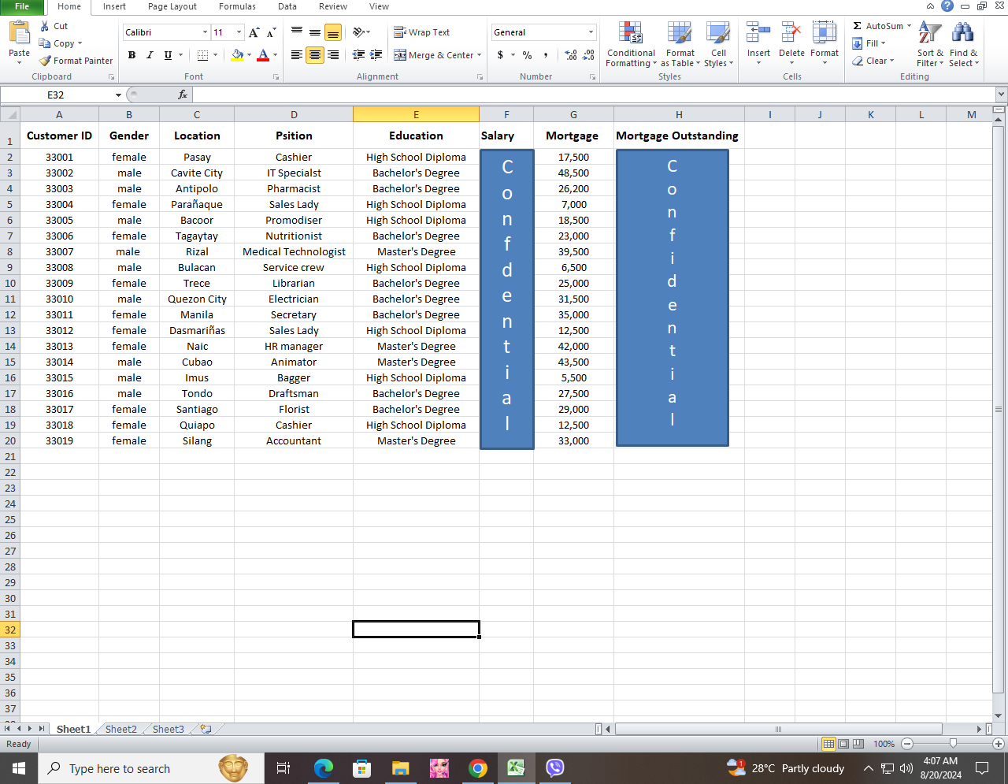Click the AutoSum sigma icon
Viewport: 1008px width, 784px height.
click(858, 26)
